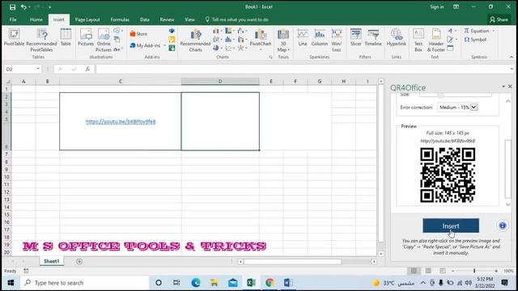Open Header & Footer

(x=436, y=40)
